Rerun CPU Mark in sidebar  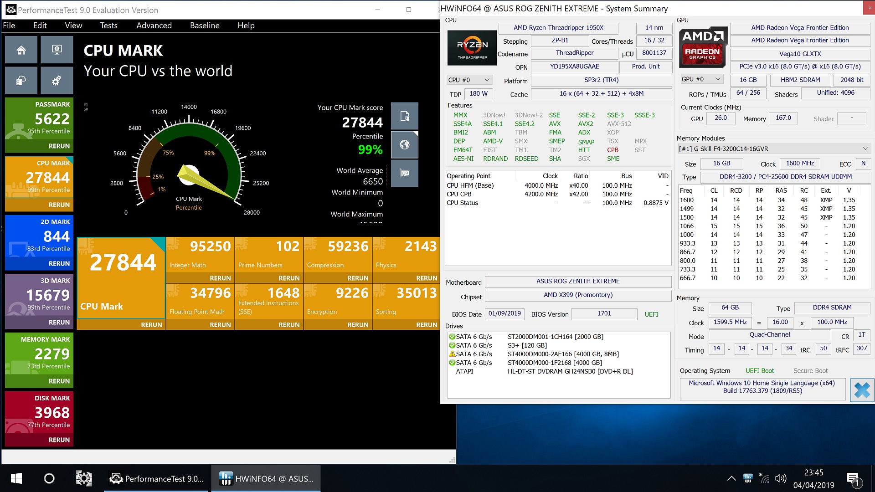tap(59, 205)
